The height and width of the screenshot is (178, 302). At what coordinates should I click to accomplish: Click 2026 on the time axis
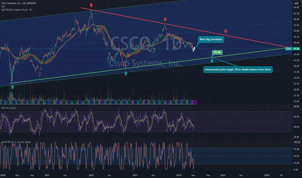pyautogui.click(x=267, y=175)
